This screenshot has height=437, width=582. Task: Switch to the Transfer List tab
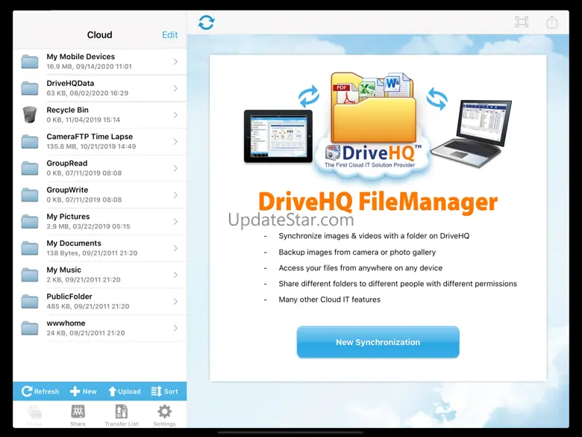[x=122, y=415]
